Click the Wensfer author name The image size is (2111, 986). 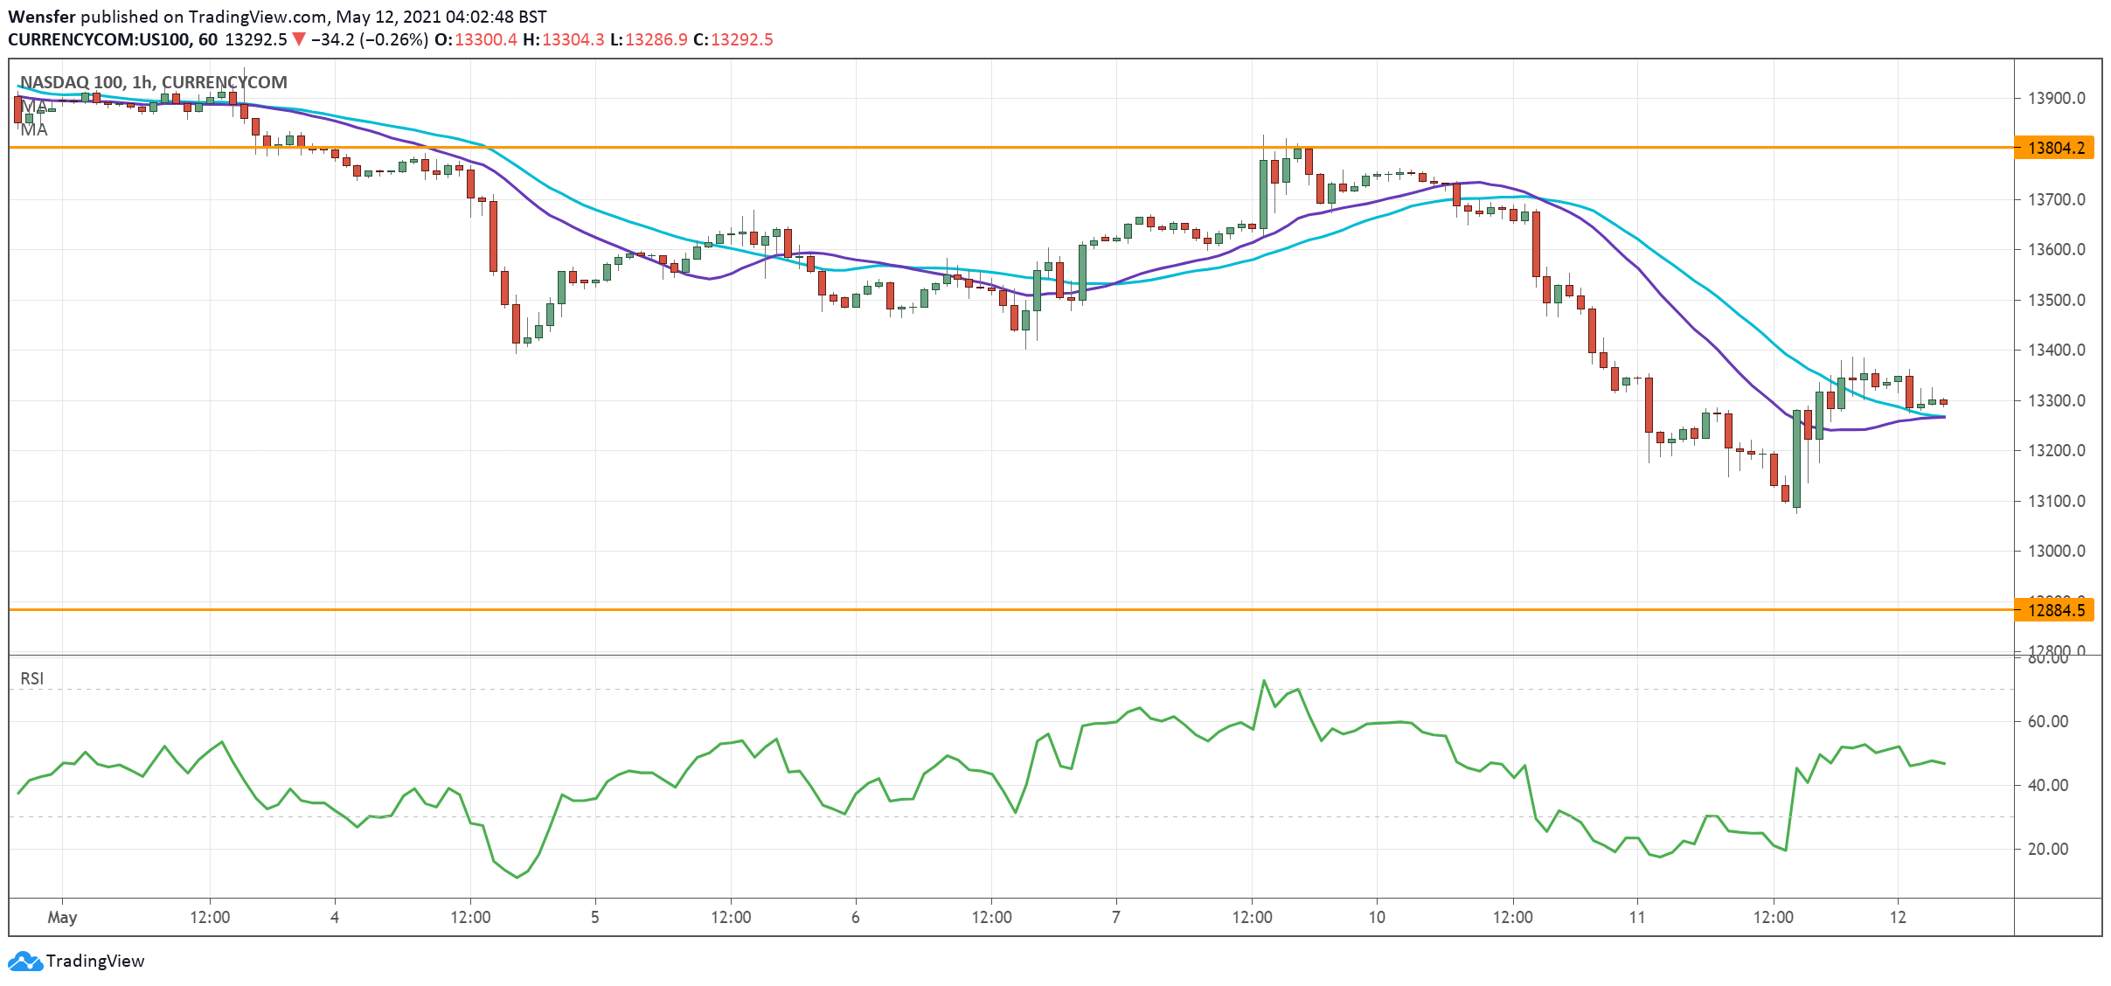pos(42,17)
